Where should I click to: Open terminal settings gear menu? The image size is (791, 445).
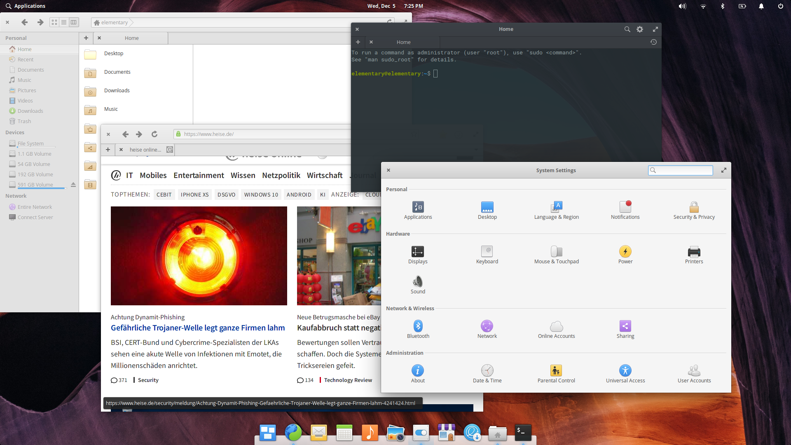(640, 29)
